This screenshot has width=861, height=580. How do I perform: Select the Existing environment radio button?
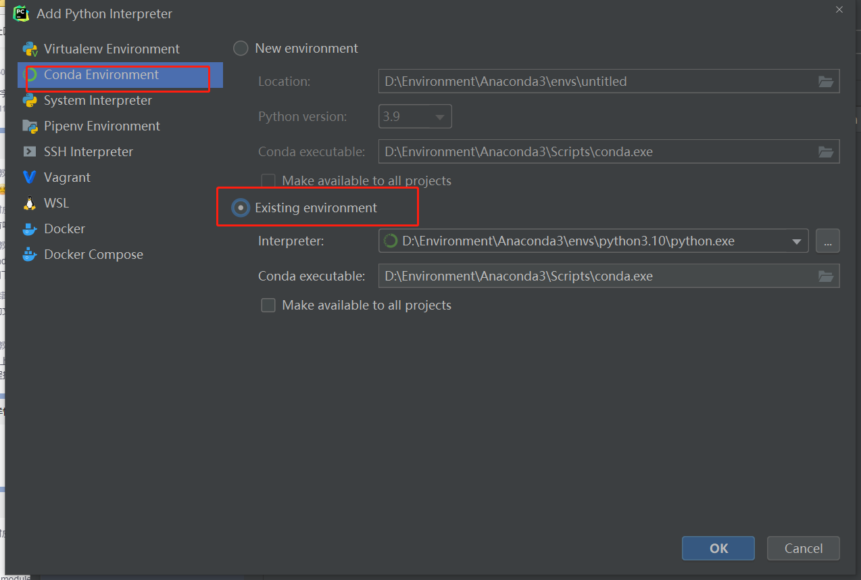click(241, 208)
